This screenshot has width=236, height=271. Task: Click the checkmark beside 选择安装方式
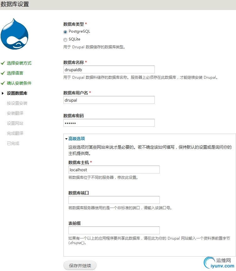click(3, 63)
